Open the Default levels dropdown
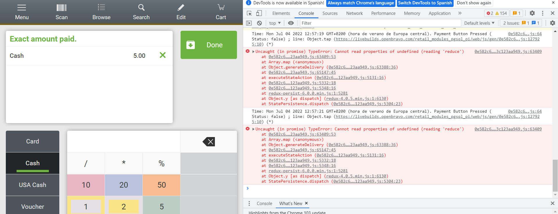This screenshot has width=558, height=214. tap(479, 23)
